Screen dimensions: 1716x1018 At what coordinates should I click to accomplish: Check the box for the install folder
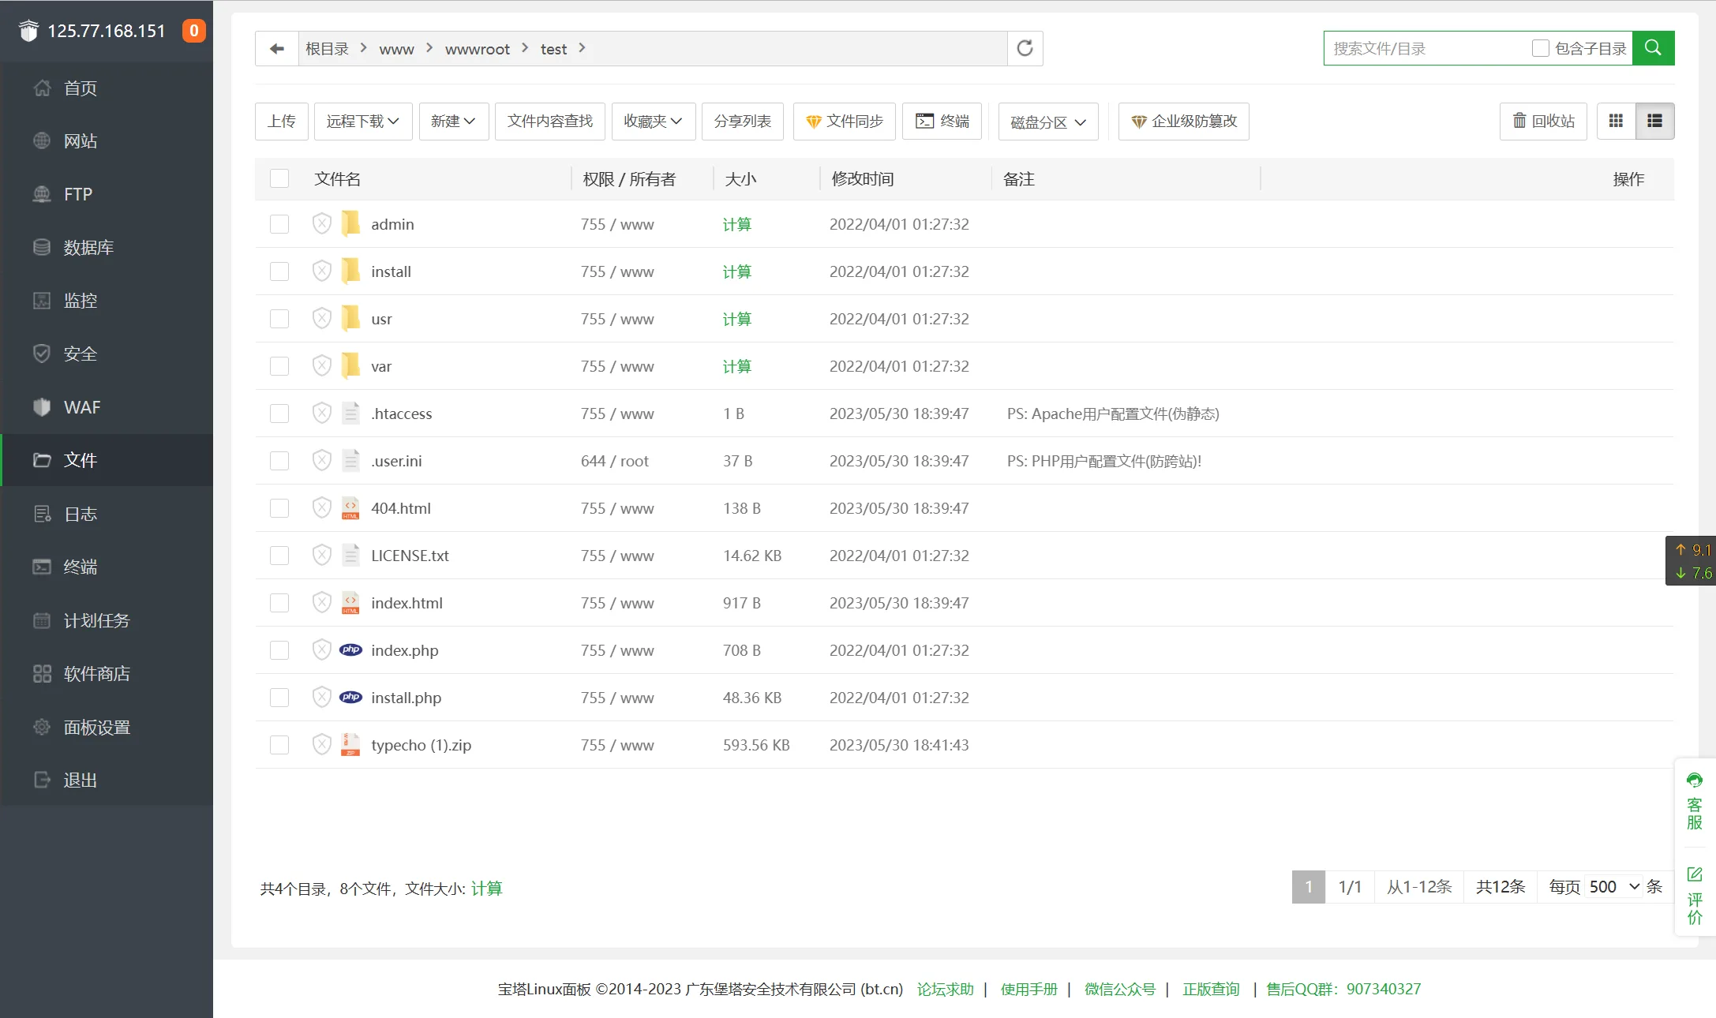[x=279, y=271]
